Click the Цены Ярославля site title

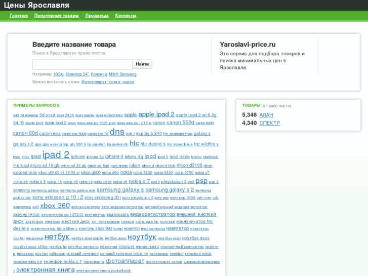click(36, 5)
